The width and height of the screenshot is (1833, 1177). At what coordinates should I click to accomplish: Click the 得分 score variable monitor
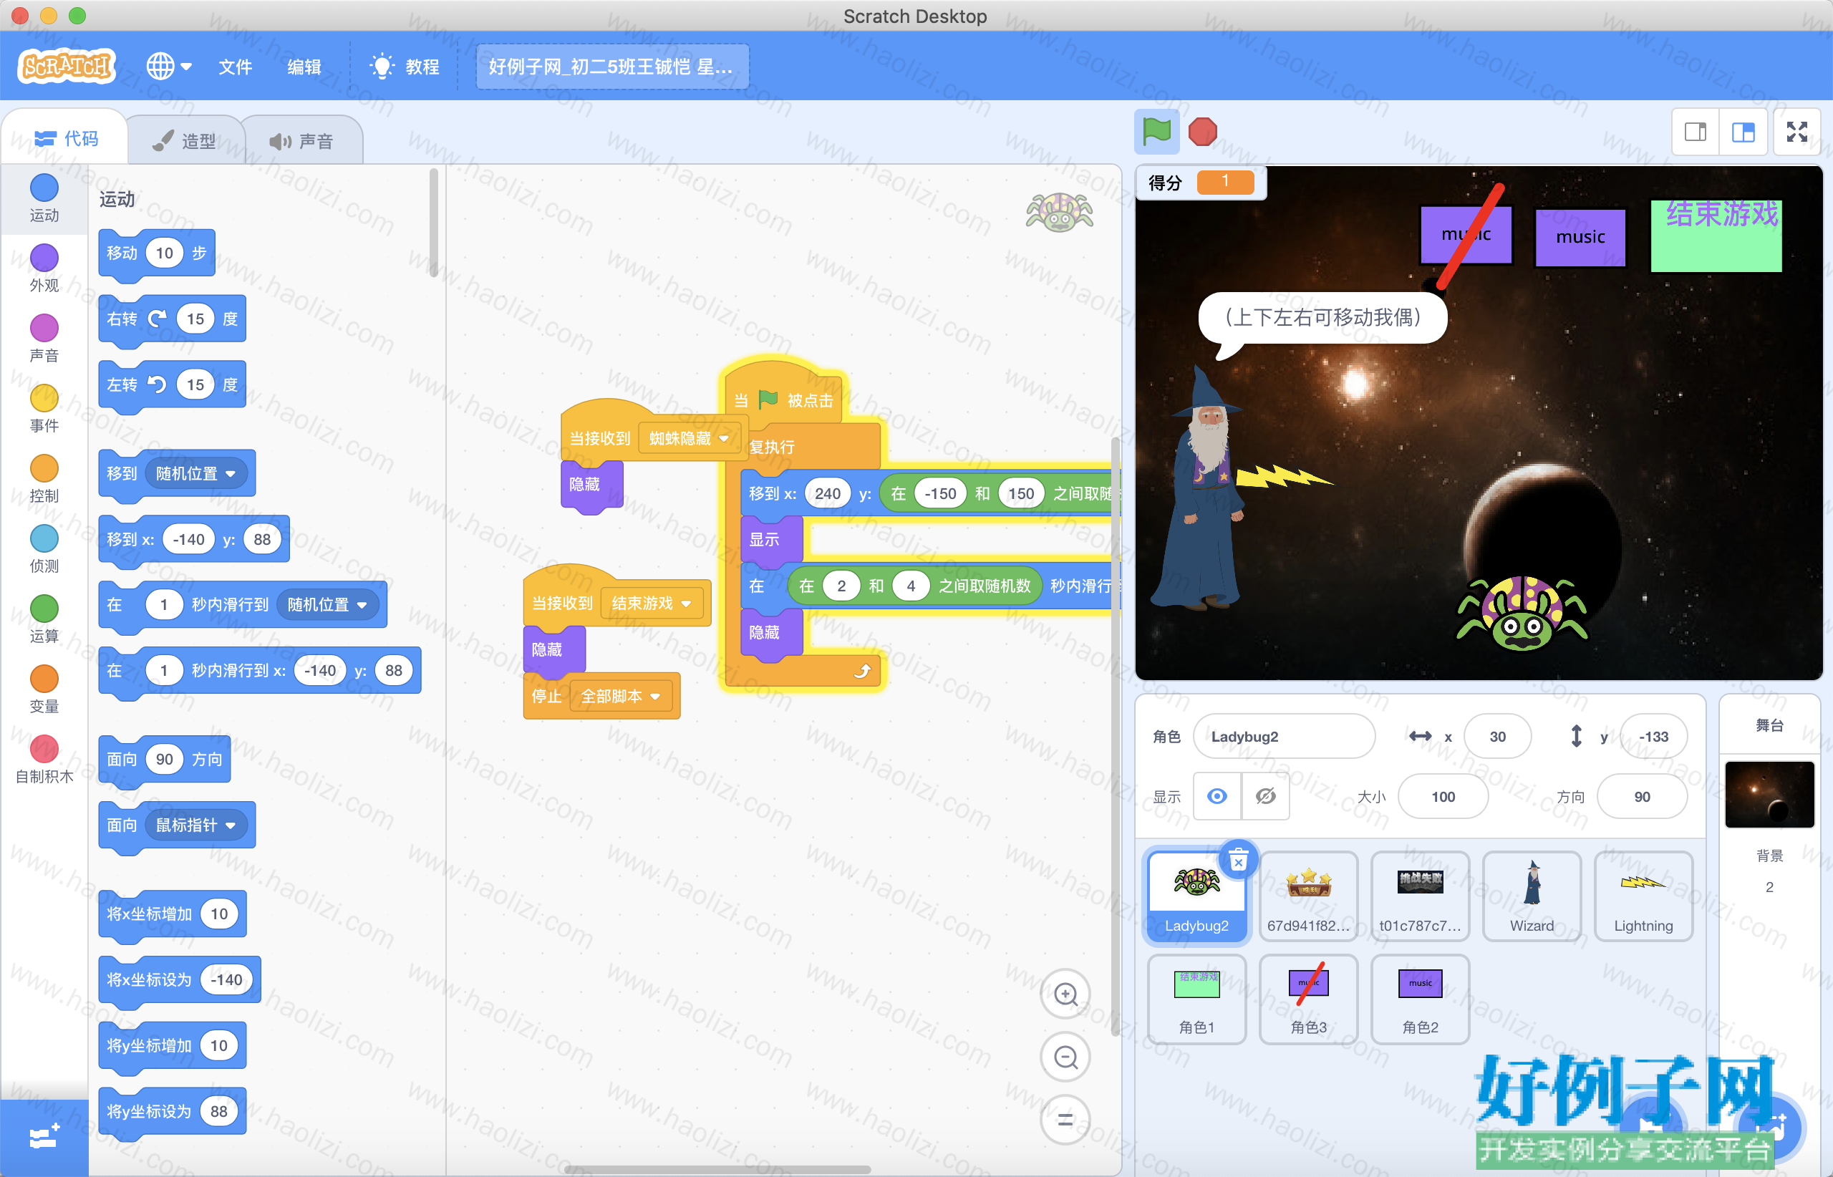1201,183
